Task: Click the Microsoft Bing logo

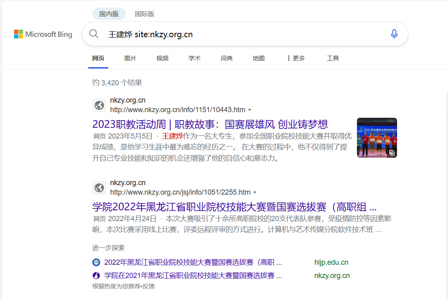Action: 43,34
